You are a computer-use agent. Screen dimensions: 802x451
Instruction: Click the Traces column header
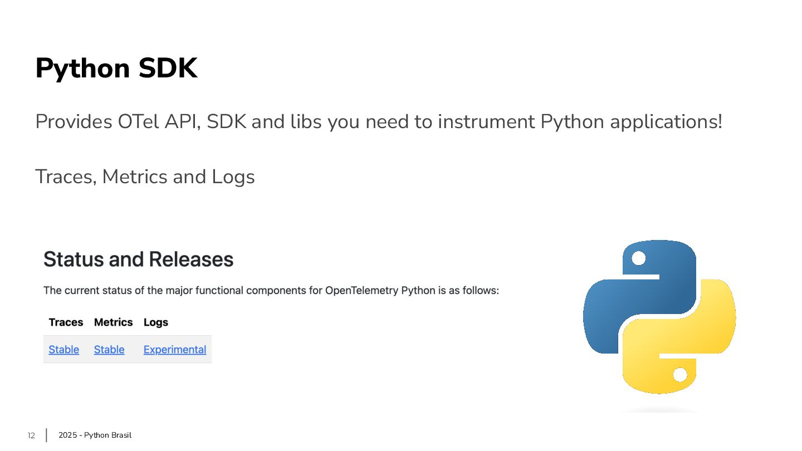click(66, 322)
